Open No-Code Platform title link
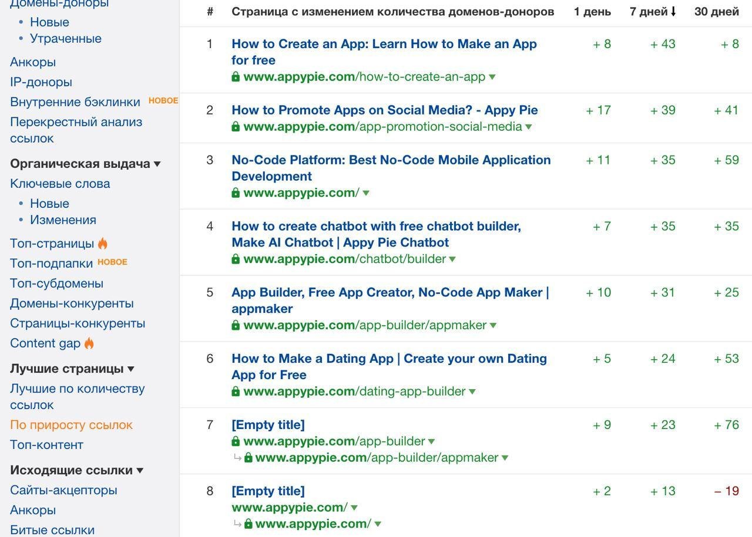Viewport: 752px width, 537px height. tap(391, 168)
